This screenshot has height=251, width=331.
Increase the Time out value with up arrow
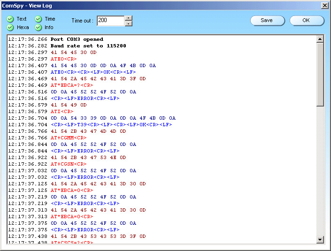tap(128, 18)
